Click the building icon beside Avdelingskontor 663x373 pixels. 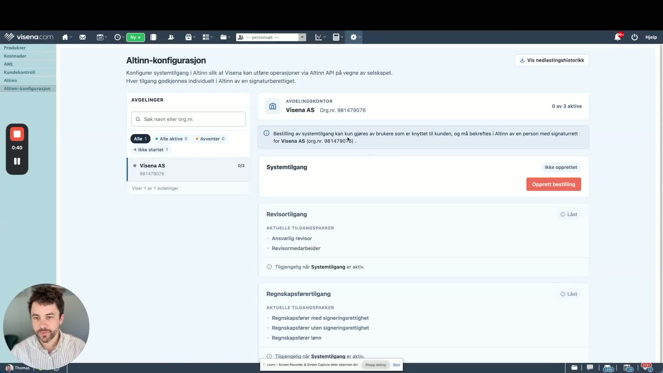[x=273, y=106]
